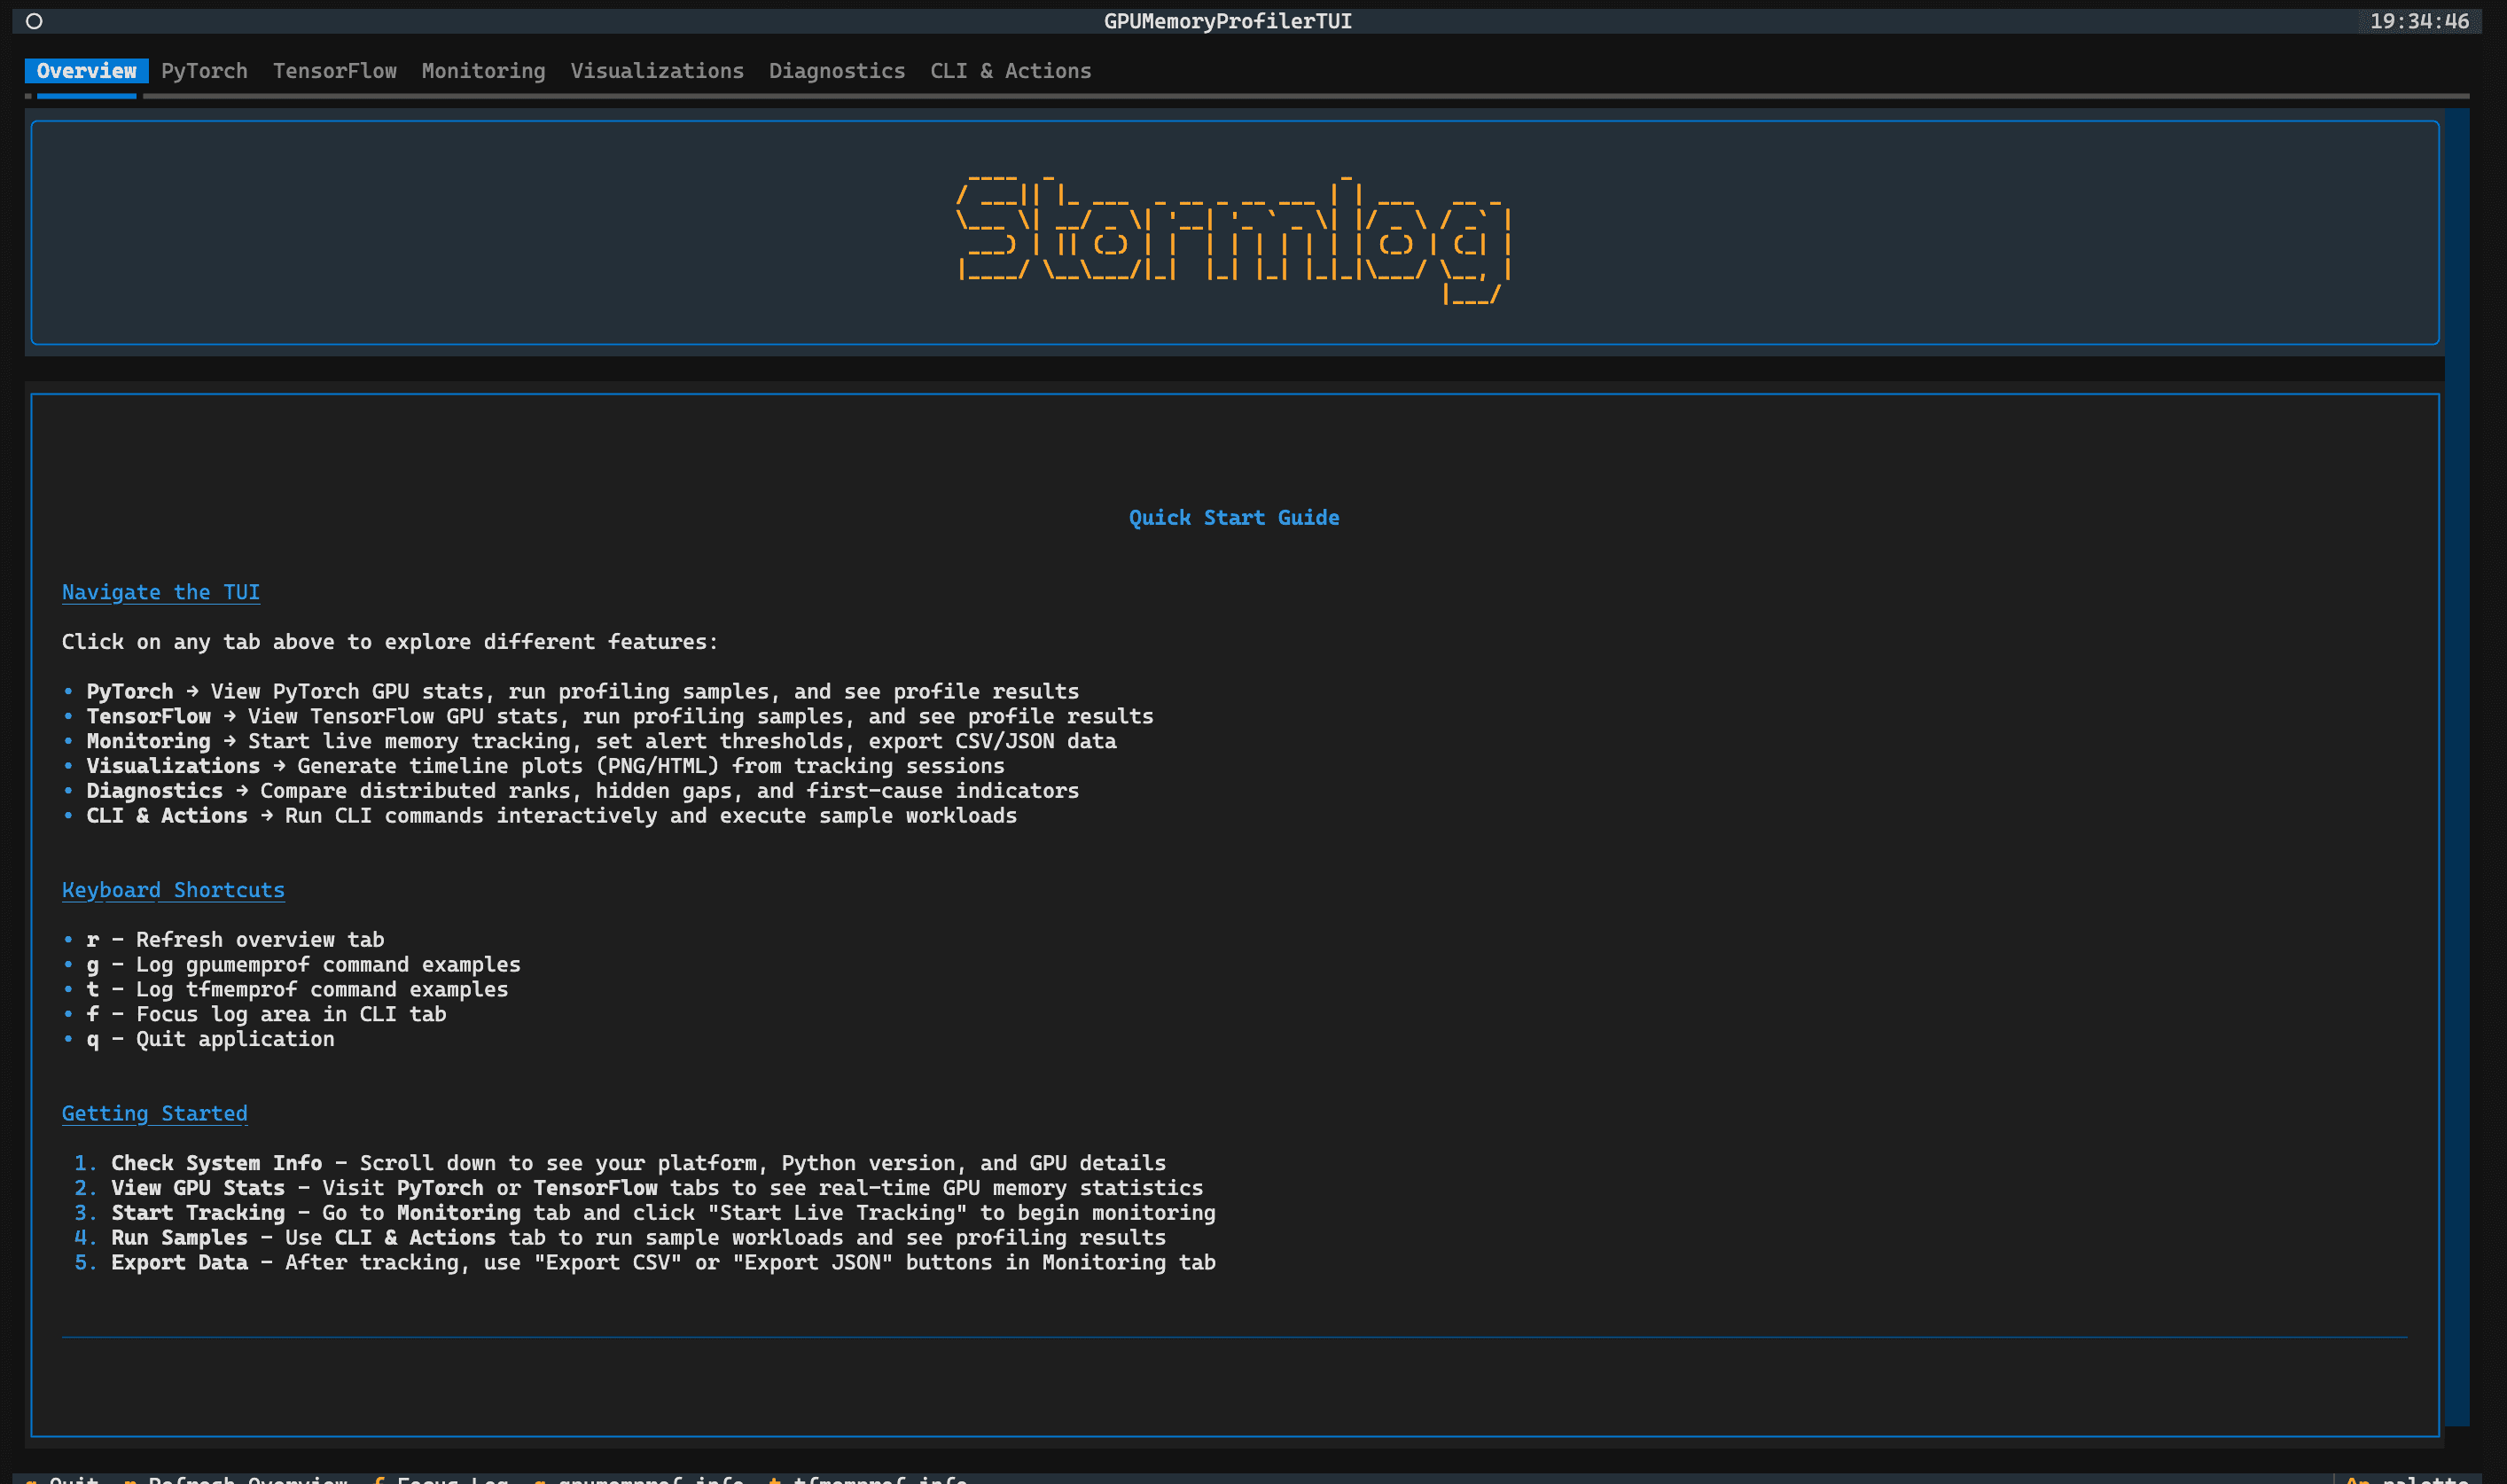Select the Diagnostics tab
Screen dimensions: 2507x1484
pos(836,71)
